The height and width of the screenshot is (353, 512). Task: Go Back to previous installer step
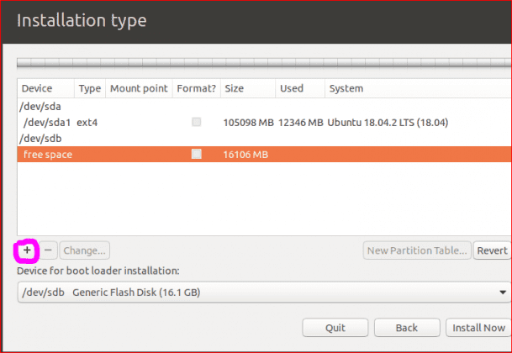tap(407, 328)
